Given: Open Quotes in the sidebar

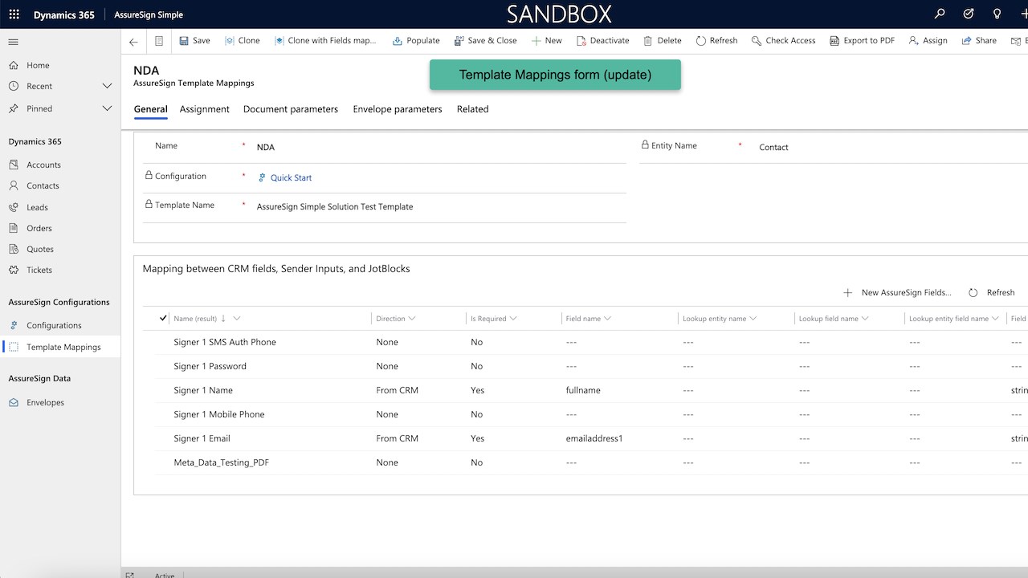Looking at the screenshot, I should (40, 249).
